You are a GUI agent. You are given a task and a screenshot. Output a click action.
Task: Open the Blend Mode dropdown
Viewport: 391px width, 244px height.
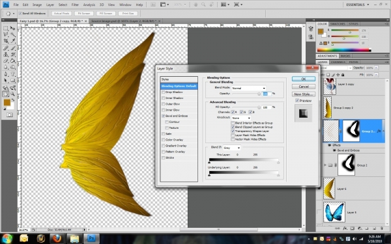tap(249, 88)
